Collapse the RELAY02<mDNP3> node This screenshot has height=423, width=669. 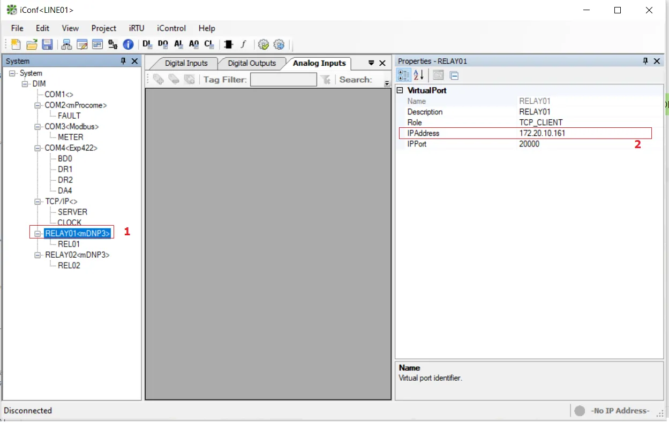coord(37,255)
